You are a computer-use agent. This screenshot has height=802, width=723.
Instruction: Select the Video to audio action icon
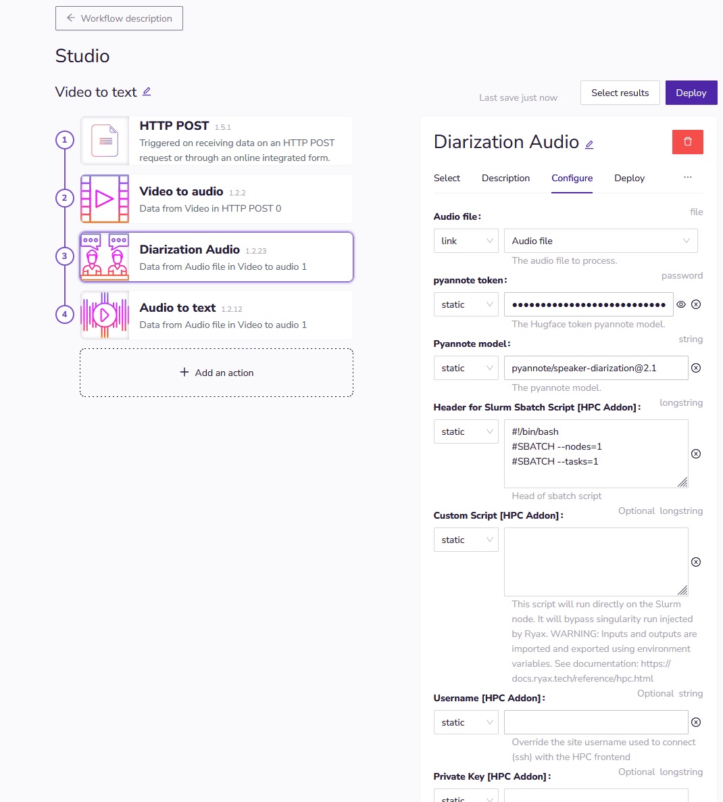coord(105,199)
